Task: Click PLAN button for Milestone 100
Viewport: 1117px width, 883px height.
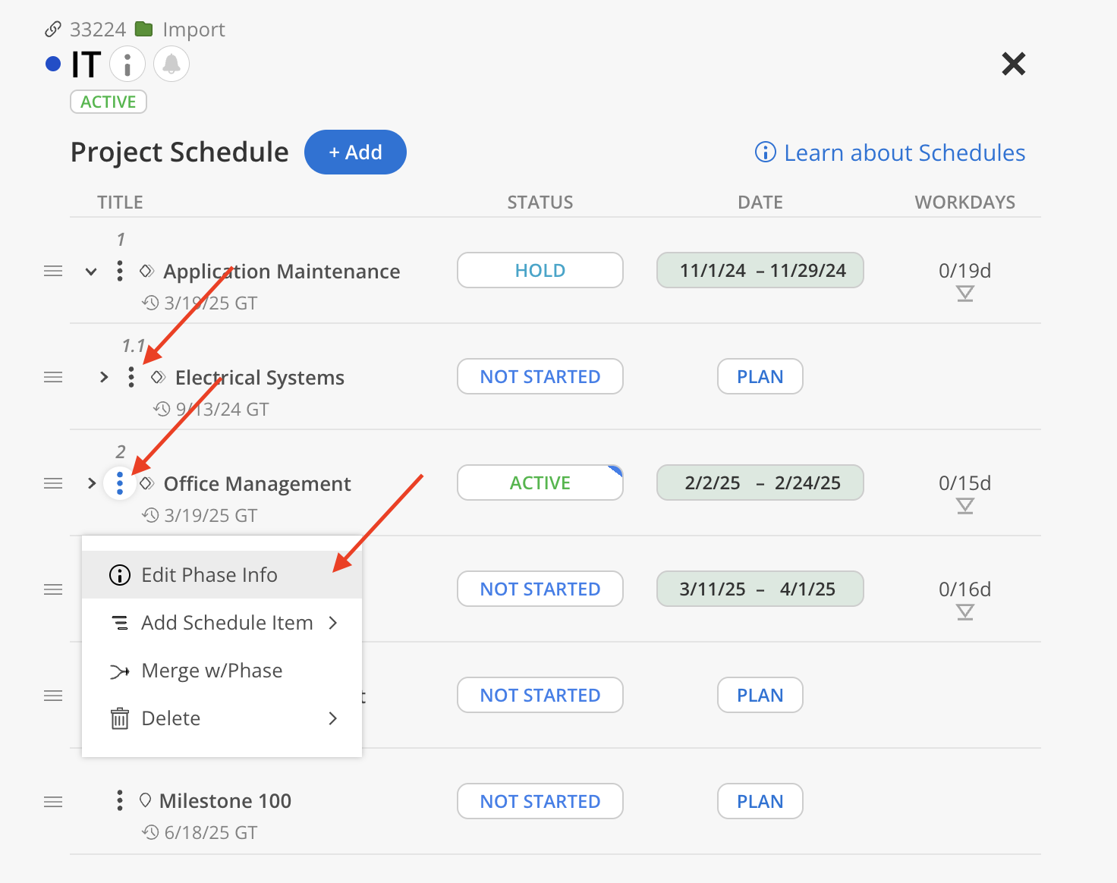Action: [760, 801]
